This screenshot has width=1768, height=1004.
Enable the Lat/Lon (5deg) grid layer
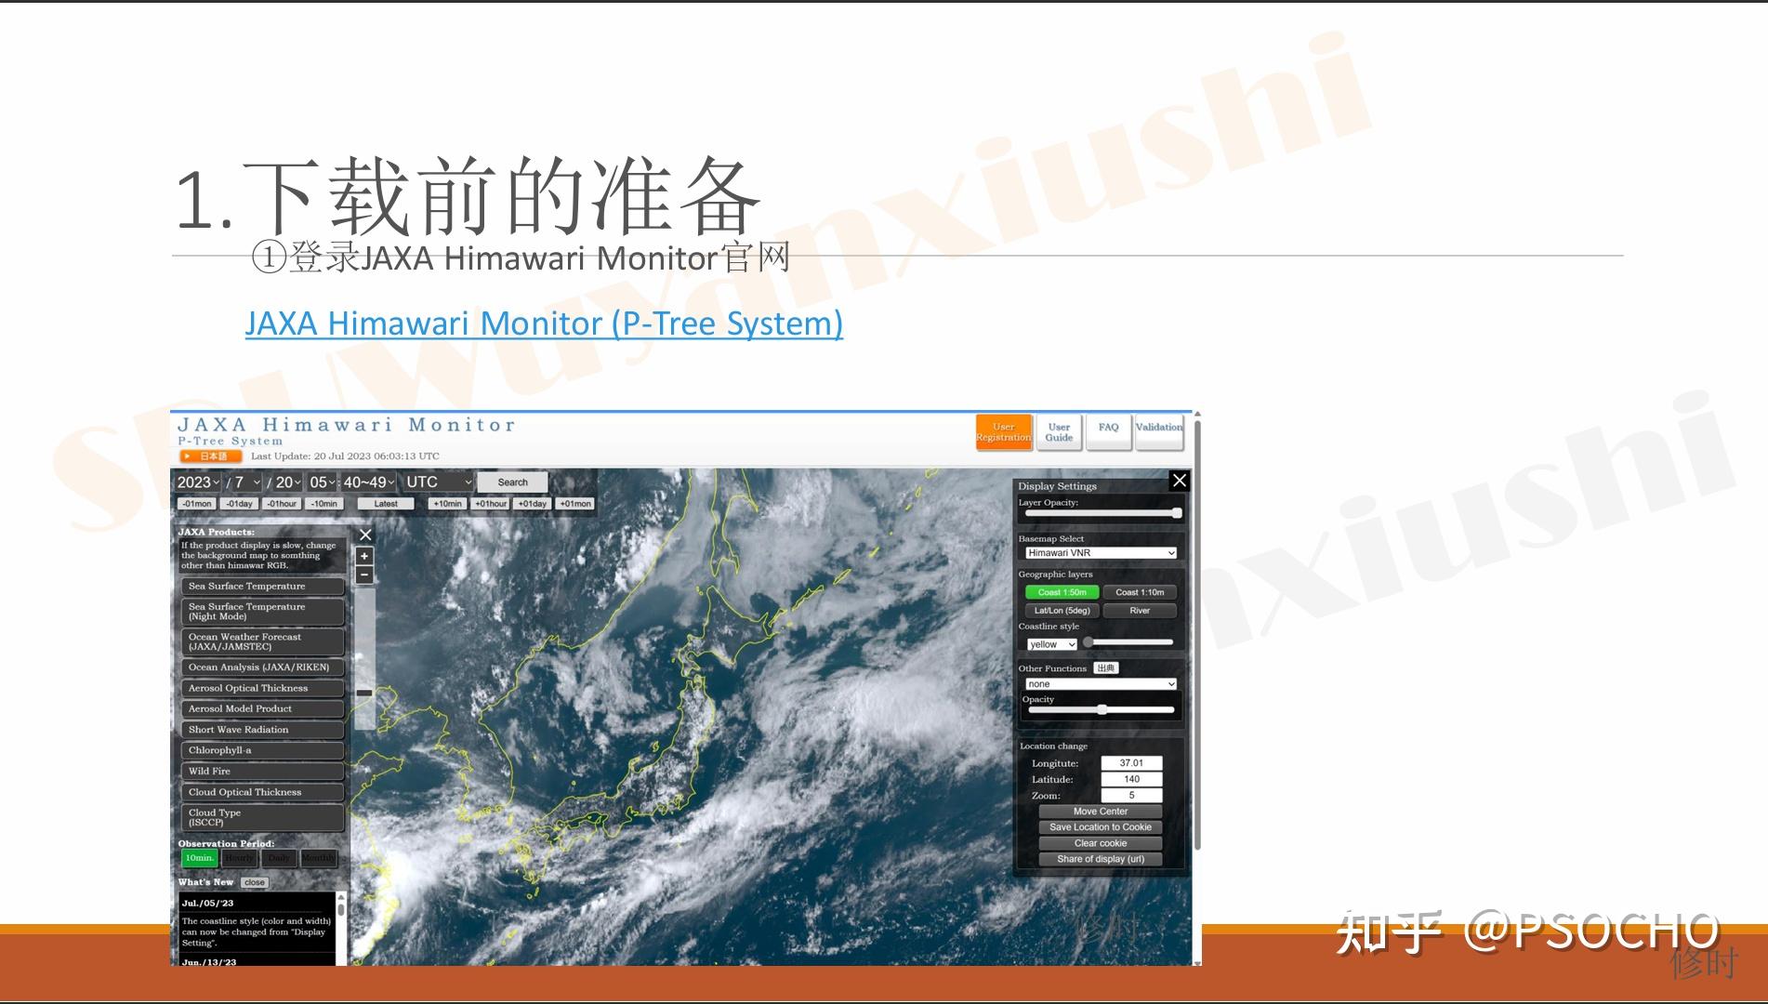[x=1061, y=611]
